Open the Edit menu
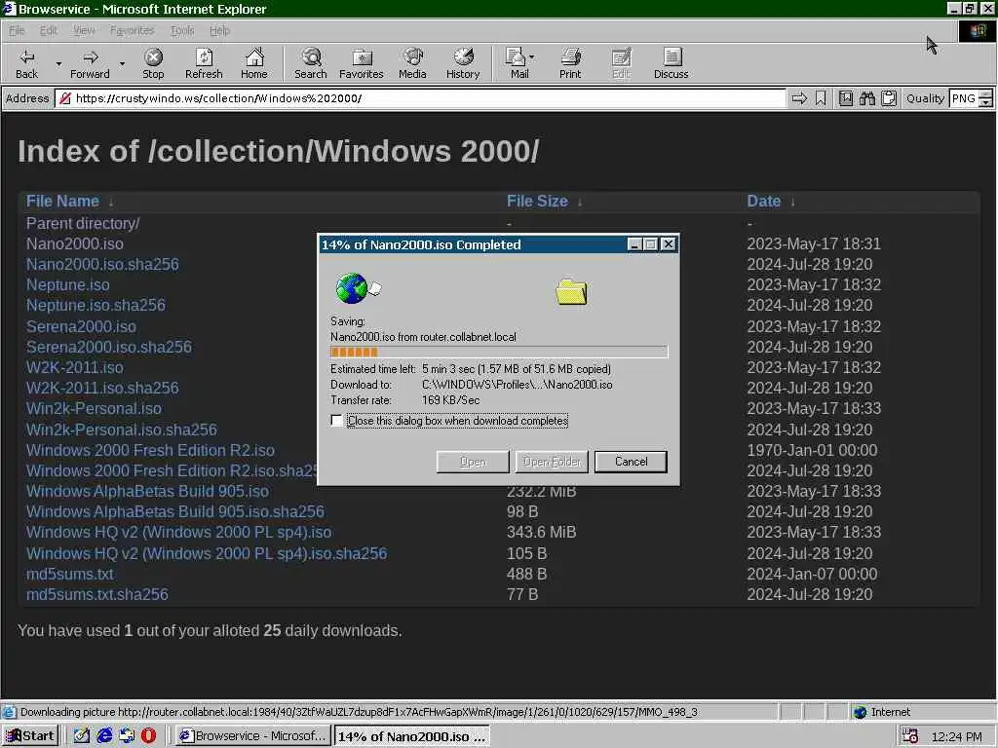The width and height of the screenshot is (998, 748). pyautogui.click(x=49, y=30)
